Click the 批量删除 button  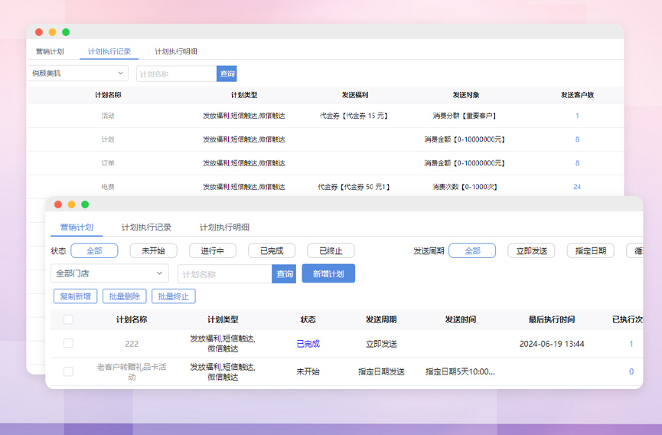124,296
